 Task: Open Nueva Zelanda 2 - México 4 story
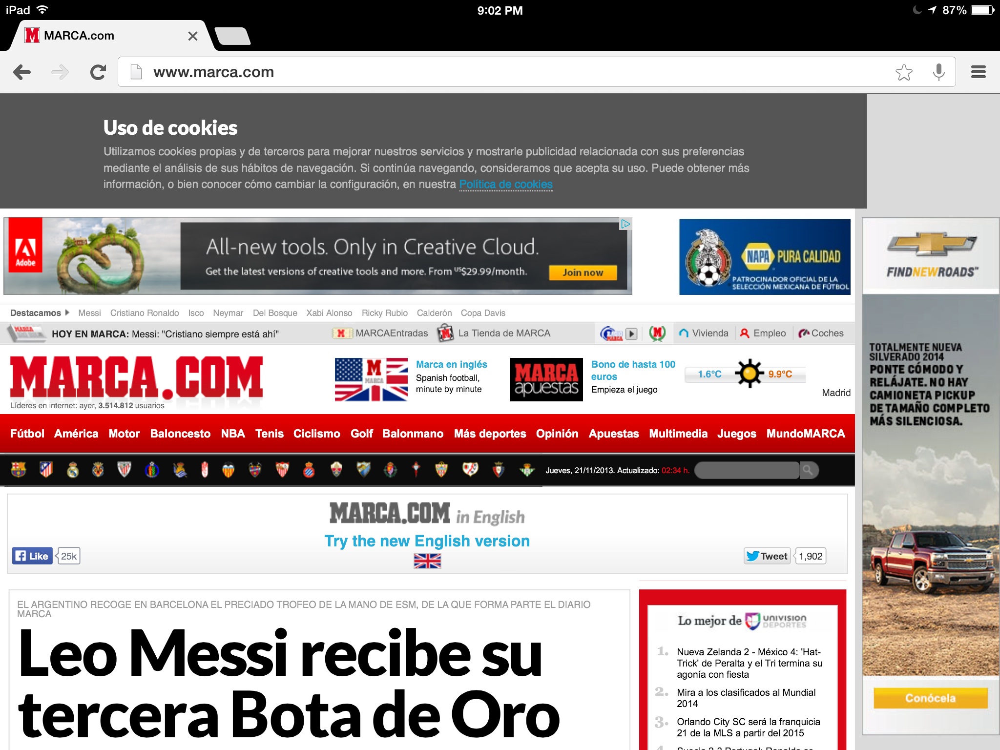750,663
